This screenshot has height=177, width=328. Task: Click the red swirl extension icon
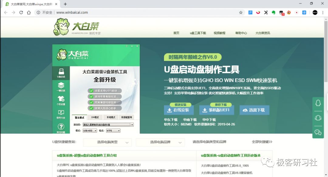[258, 12]
